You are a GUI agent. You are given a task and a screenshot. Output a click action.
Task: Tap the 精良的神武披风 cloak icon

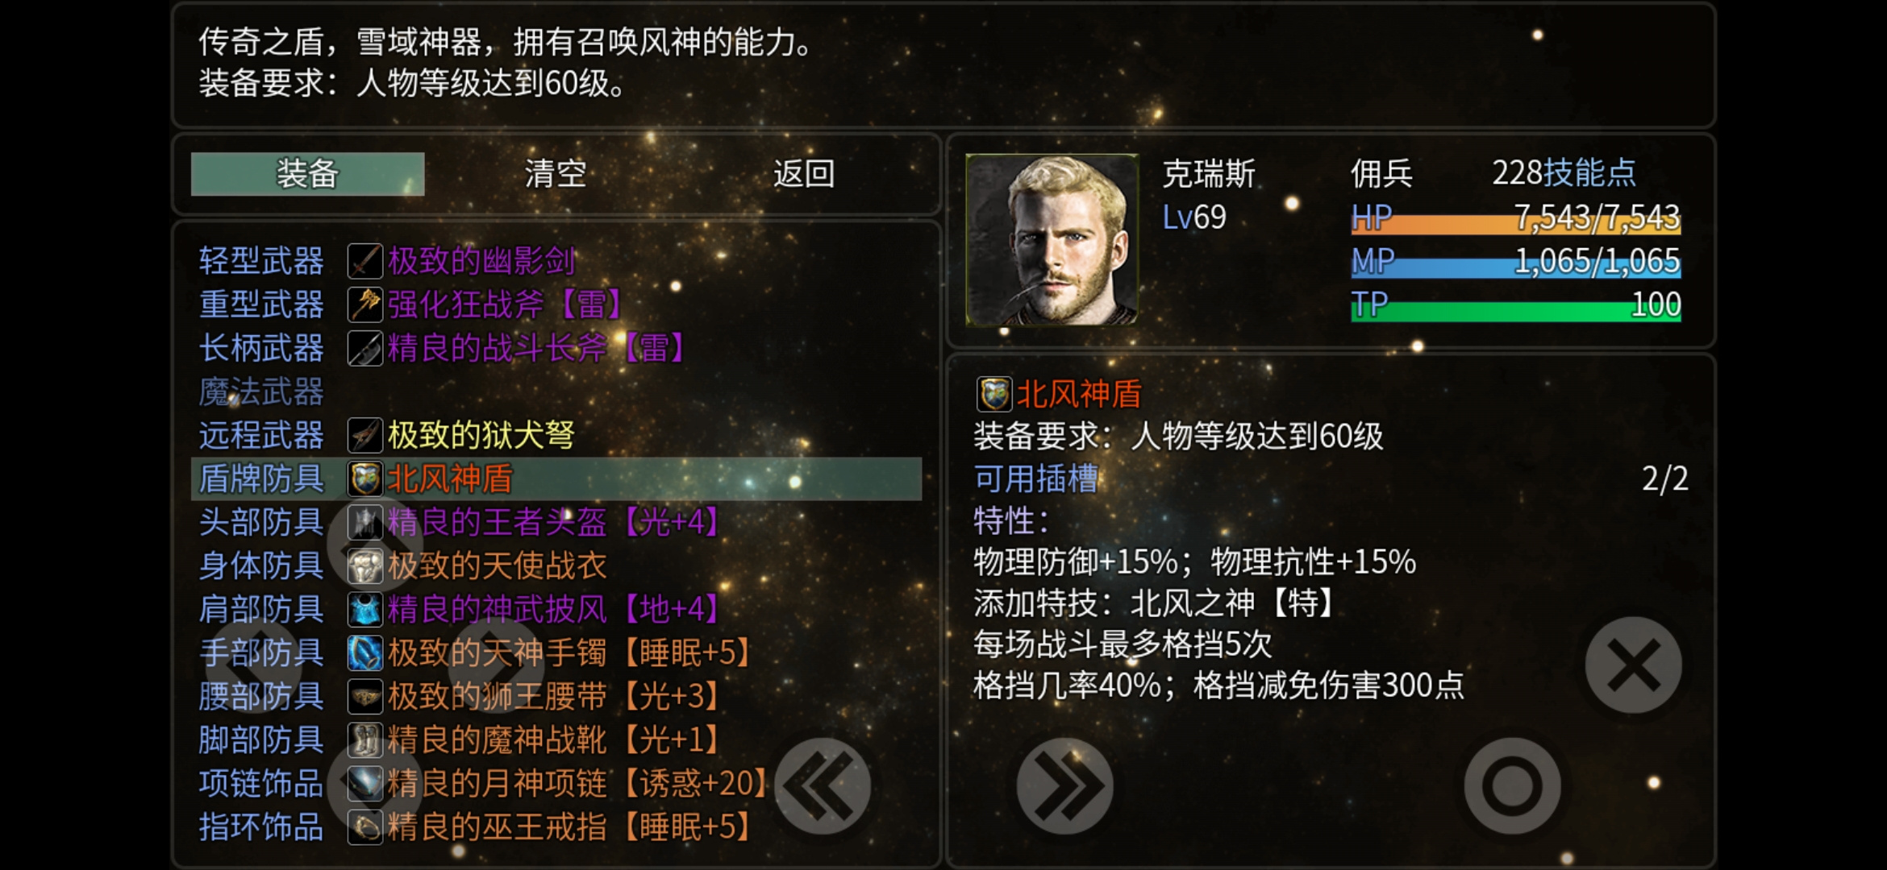[364, 609]
